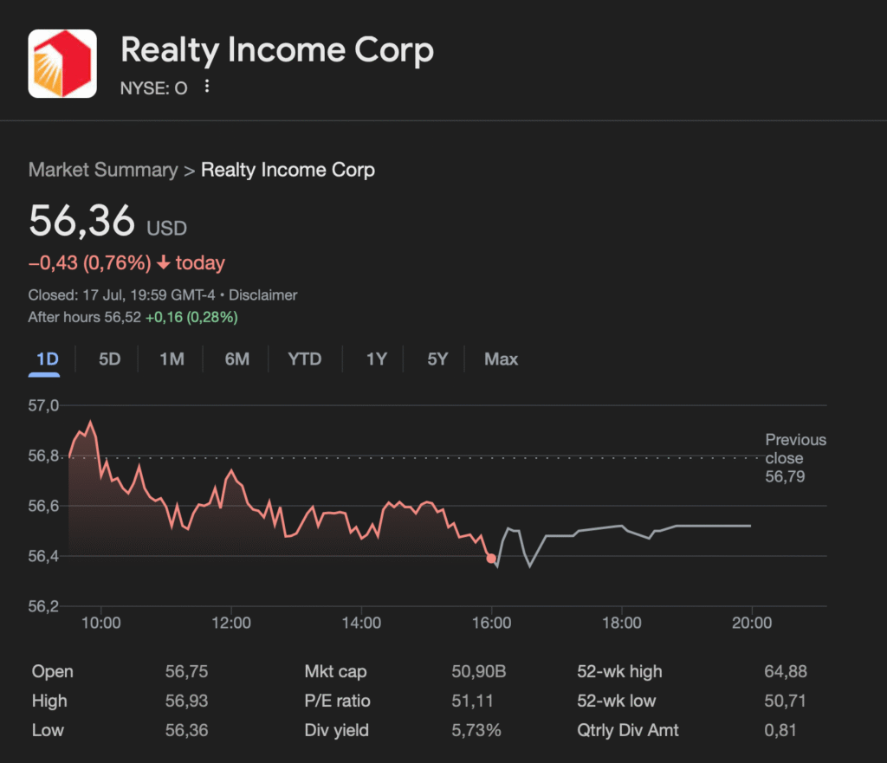Click the 52-wk high value 64,88
The image size is (887, 763).
786,671
